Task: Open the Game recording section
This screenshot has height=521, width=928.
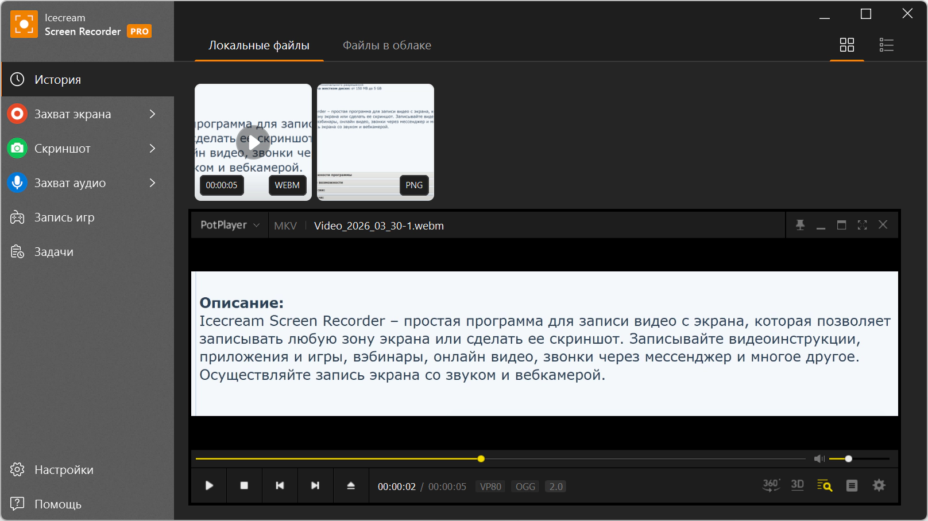Action: coord(88,217)
